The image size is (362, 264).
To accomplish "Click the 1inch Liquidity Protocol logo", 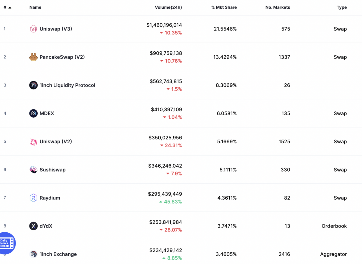I will pyautogui.click(x=33, y=85).
